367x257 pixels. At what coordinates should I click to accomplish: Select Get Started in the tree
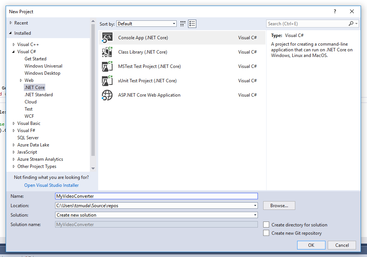(35, 59)
